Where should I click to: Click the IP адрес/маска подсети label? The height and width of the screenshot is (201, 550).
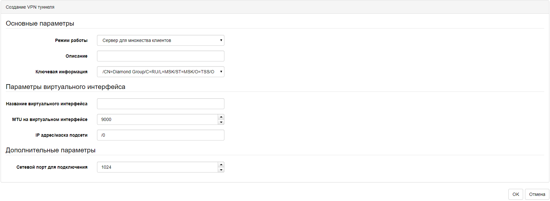pos(61,135)
